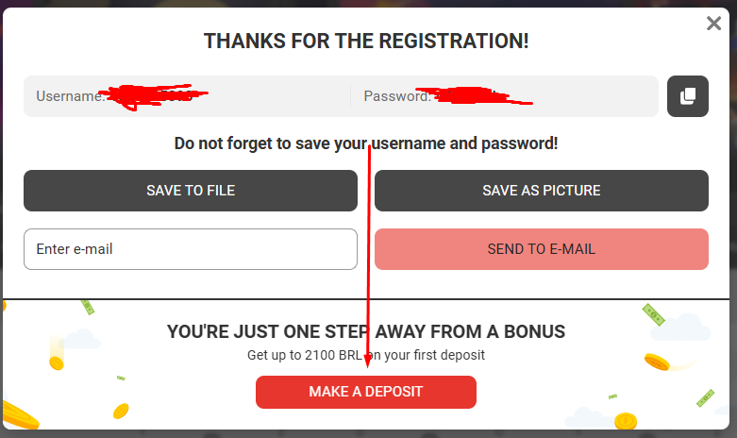Click the gold coin right of bonus heading
Screen dimensions: 737x438
657,361
